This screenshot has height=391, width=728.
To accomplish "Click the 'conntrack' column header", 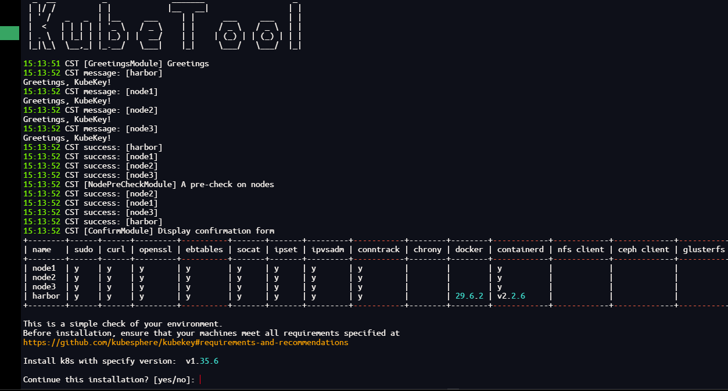I will coord(379,250).
